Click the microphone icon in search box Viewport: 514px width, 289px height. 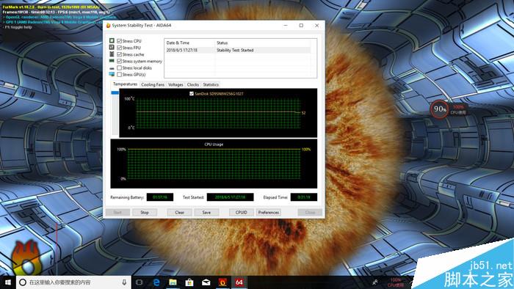(124, 282)
